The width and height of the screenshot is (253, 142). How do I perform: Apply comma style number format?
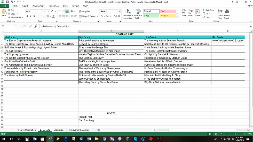coord(111,16)
